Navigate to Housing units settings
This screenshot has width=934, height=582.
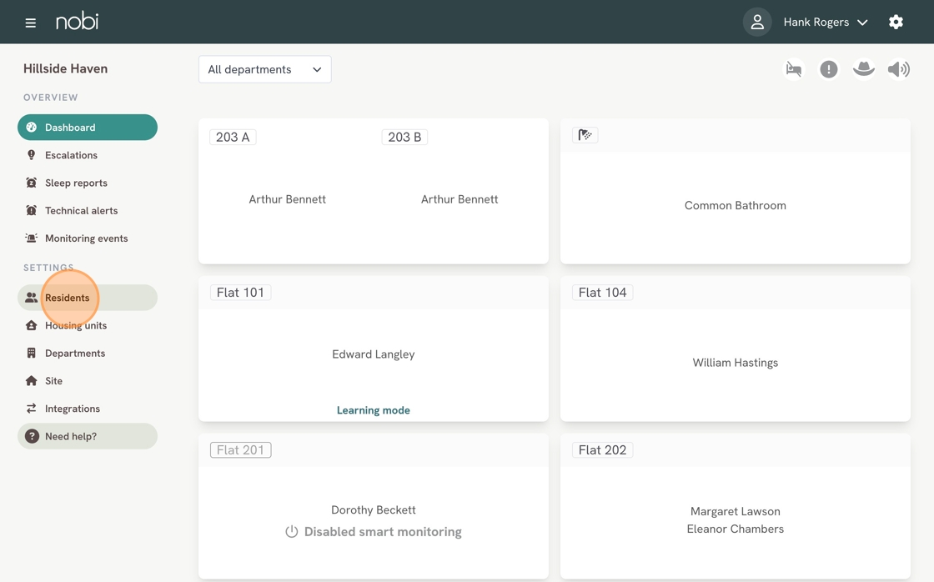75,325
